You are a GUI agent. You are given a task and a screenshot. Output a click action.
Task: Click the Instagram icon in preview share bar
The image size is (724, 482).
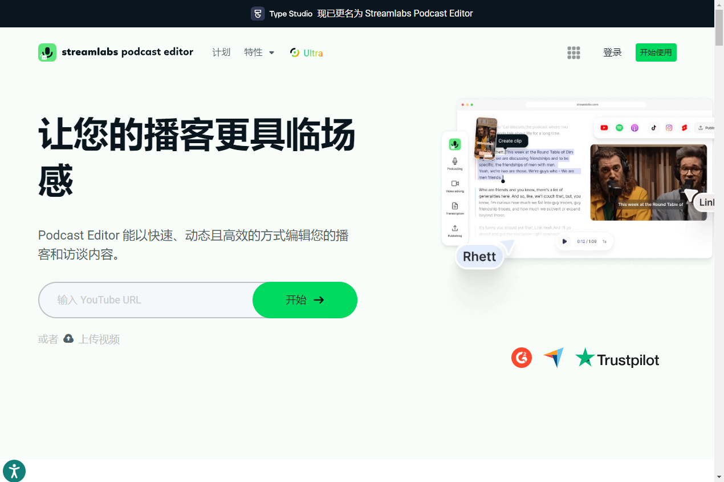click(669, 128)
